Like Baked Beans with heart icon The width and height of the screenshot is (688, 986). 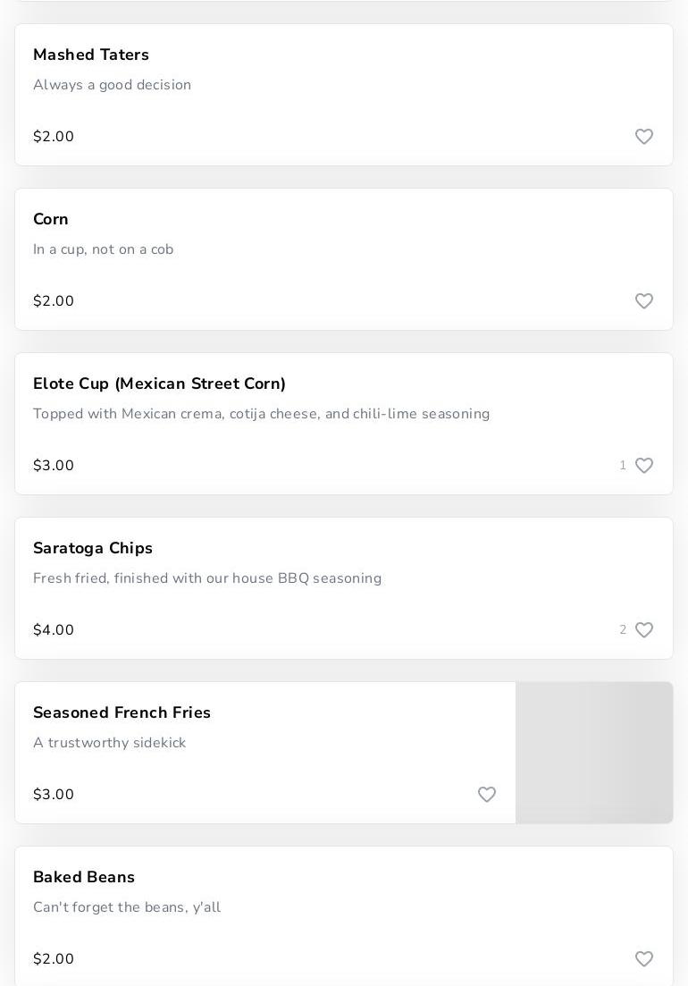click(643, 959)
